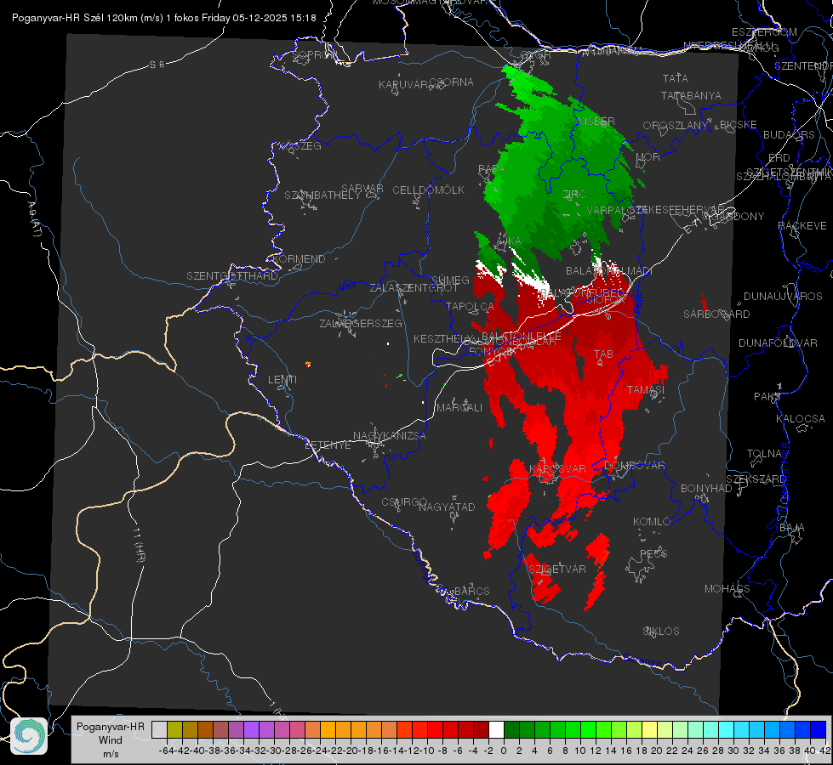
Task: Click the Poganyvar-HR Wind legend label
Action: tap(111, 739)
